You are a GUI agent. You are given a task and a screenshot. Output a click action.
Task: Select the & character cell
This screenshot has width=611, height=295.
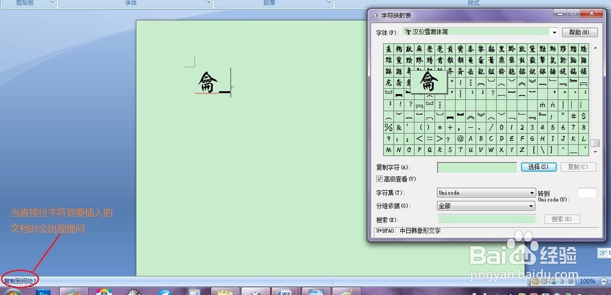point(399,127)
